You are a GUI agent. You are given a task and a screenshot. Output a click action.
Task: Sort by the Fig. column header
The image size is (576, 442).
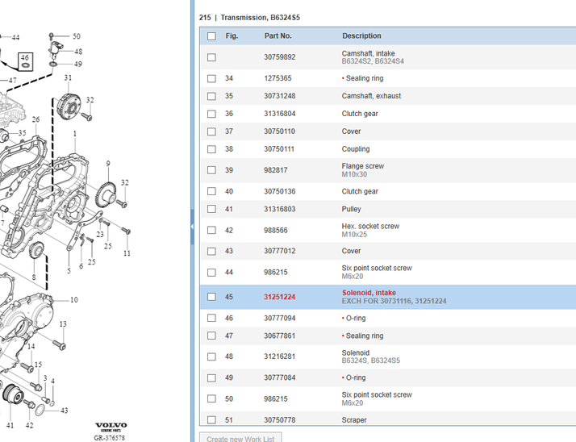(x=232, y=36)
